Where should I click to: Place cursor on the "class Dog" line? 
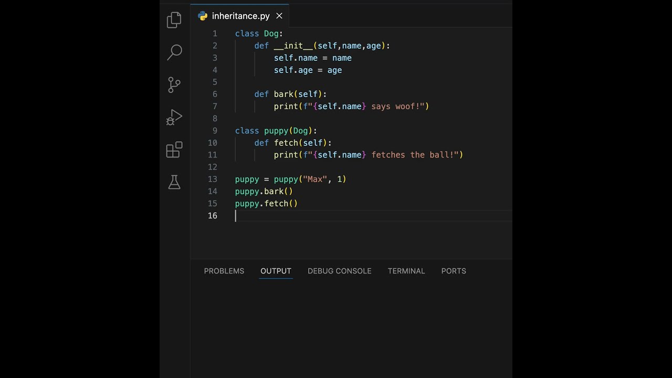(259, 34)
